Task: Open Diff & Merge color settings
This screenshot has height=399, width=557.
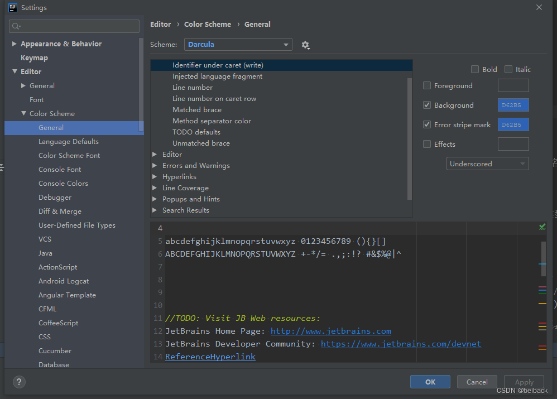Action: point(60,211)
